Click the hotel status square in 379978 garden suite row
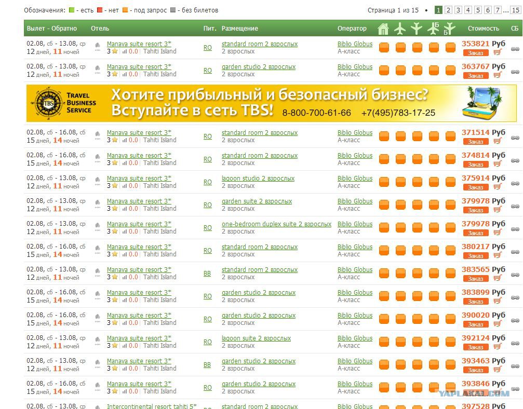 [384, 204]
